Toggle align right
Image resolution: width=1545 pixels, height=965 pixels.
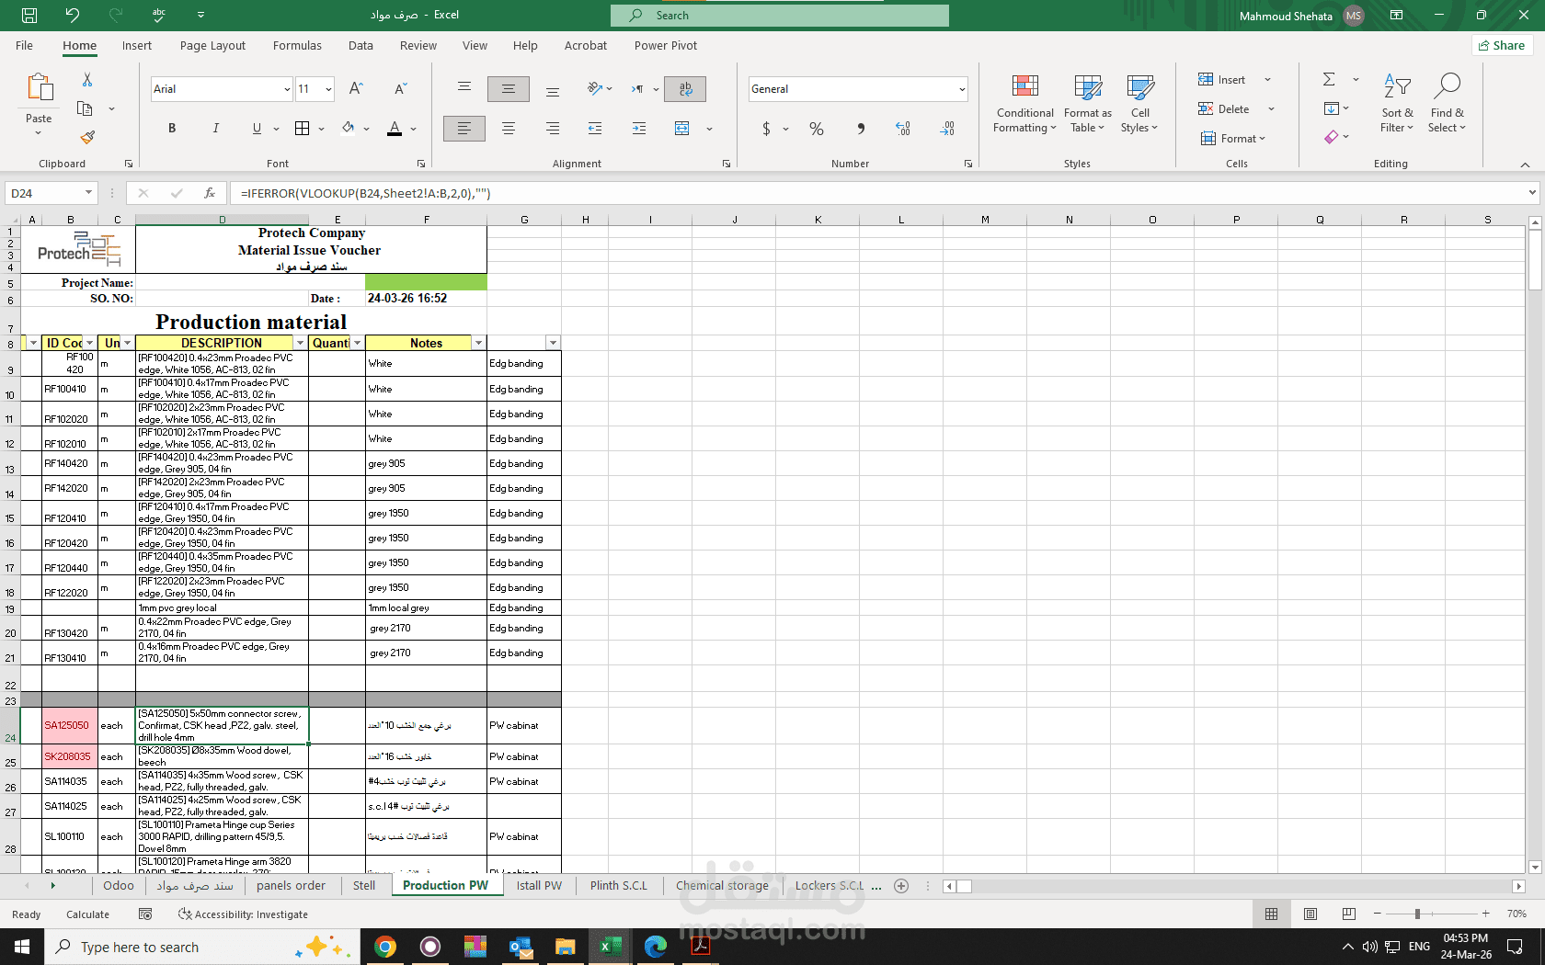click(552, 129)
